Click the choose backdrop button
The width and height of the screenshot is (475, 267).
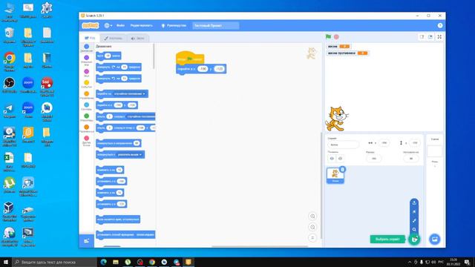pyautogui.click(x=435, y=239)
